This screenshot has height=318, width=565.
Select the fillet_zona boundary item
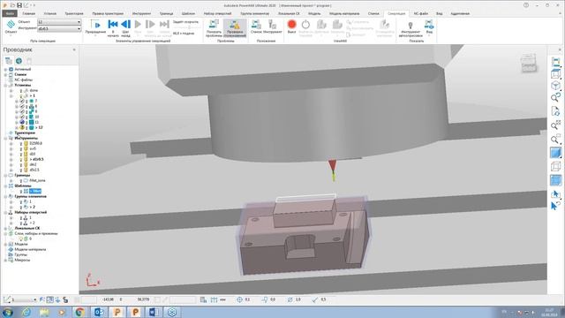[x=37, y=180]
